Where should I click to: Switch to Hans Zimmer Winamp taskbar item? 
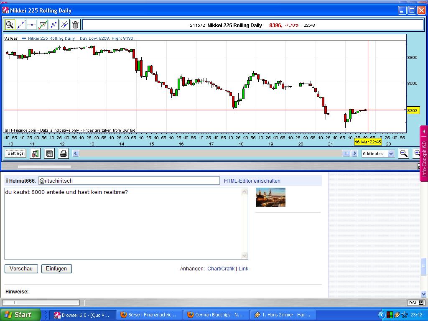pos(283,315)
